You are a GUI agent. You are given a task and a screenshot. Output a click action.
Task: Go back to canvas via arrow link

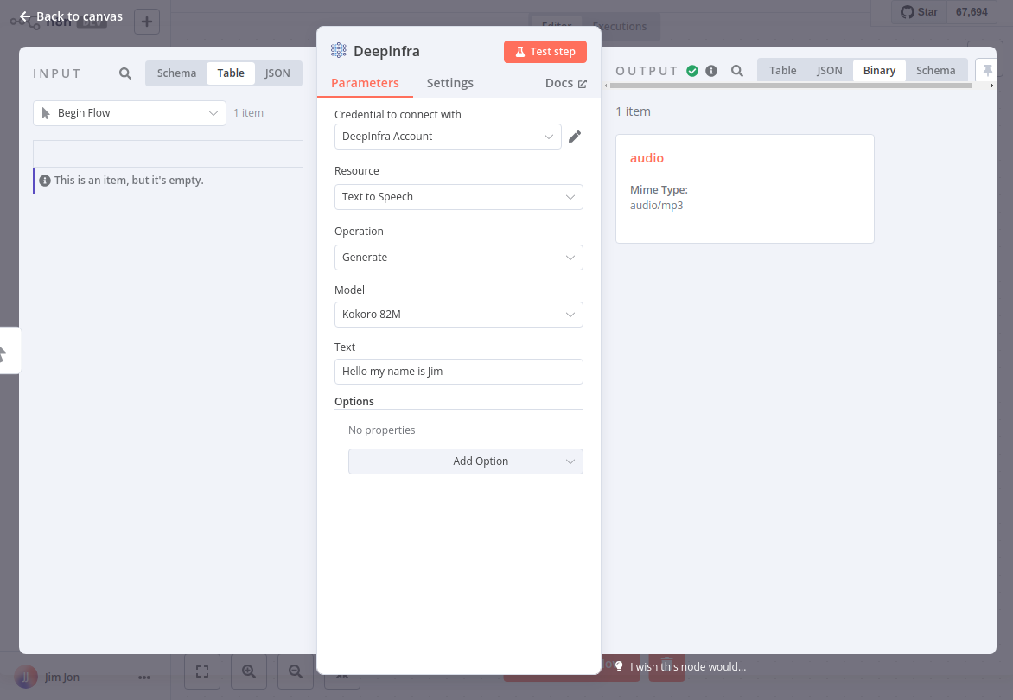71,16
